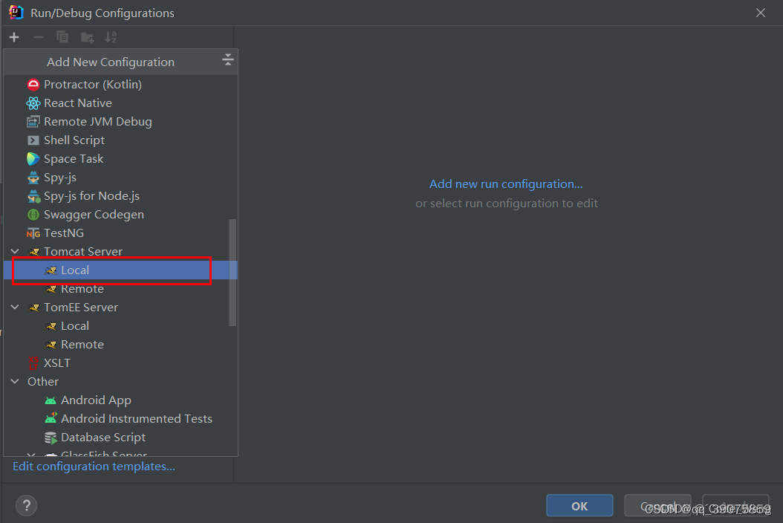Click the Add New Configuration plus icon

click(14, 37)
